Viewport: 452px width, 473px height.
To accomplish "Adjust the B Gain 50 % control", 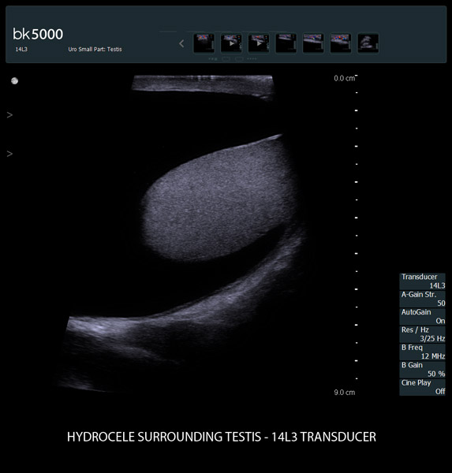I will pyautogui.click(x=422, y=370).
